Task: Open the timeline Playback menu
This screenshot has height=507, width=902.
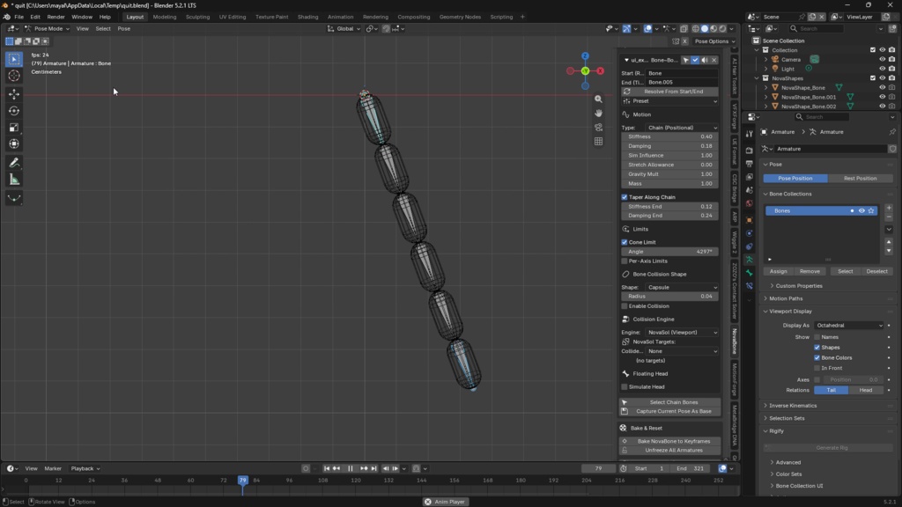Action: click(85, 468)
